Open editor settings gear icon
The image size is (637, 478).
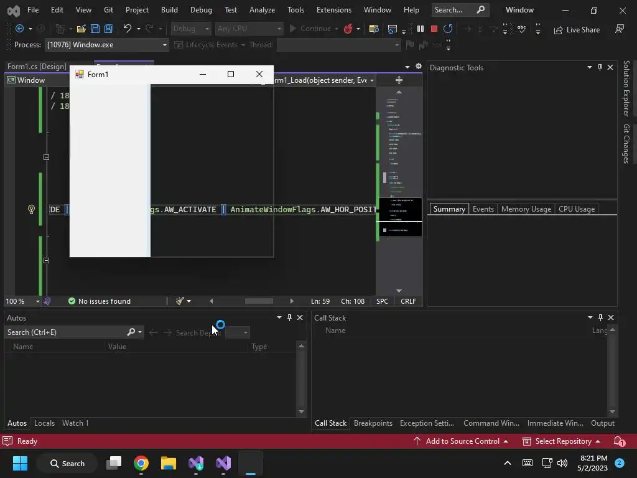(419, 66)
